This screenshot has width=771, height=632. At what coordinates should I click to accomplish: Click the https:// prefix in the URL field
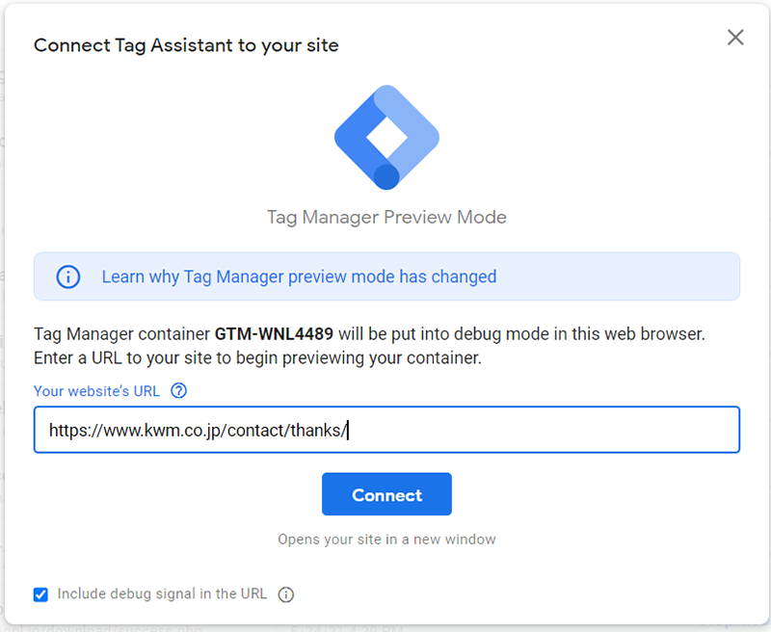(x=76, y=431)
